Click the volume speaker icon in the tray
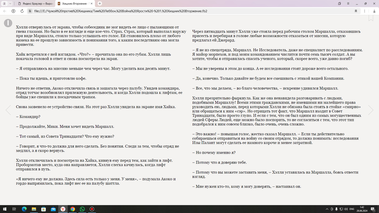The height and width of the screenshot is (213, 379). pyautogui.click(x=346, y=209)
